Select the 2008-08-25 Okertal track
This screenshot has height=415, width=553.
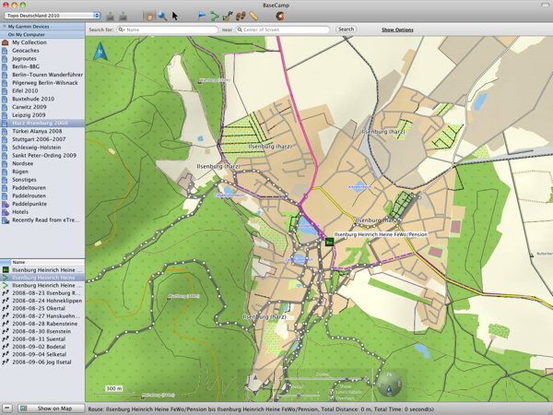point(42,308)
